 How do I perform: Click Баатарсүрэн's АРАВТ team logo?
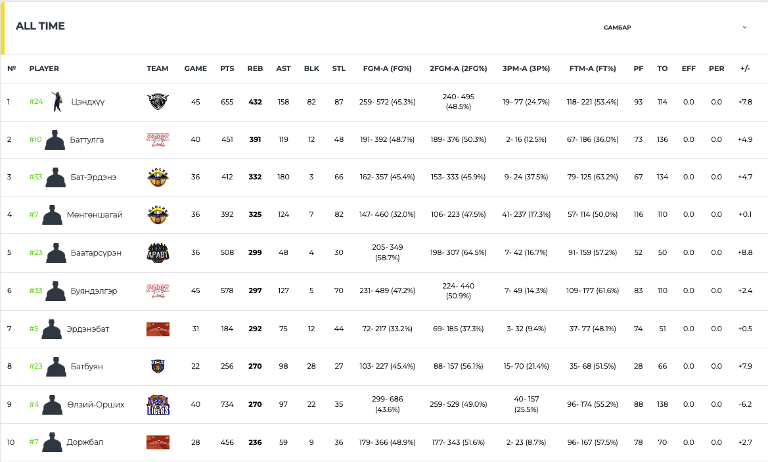pyautogui.click(x=158, y=253)
